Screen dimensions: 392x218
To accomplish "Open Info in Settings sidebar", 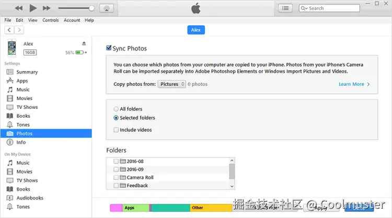I will click(46, 142).
